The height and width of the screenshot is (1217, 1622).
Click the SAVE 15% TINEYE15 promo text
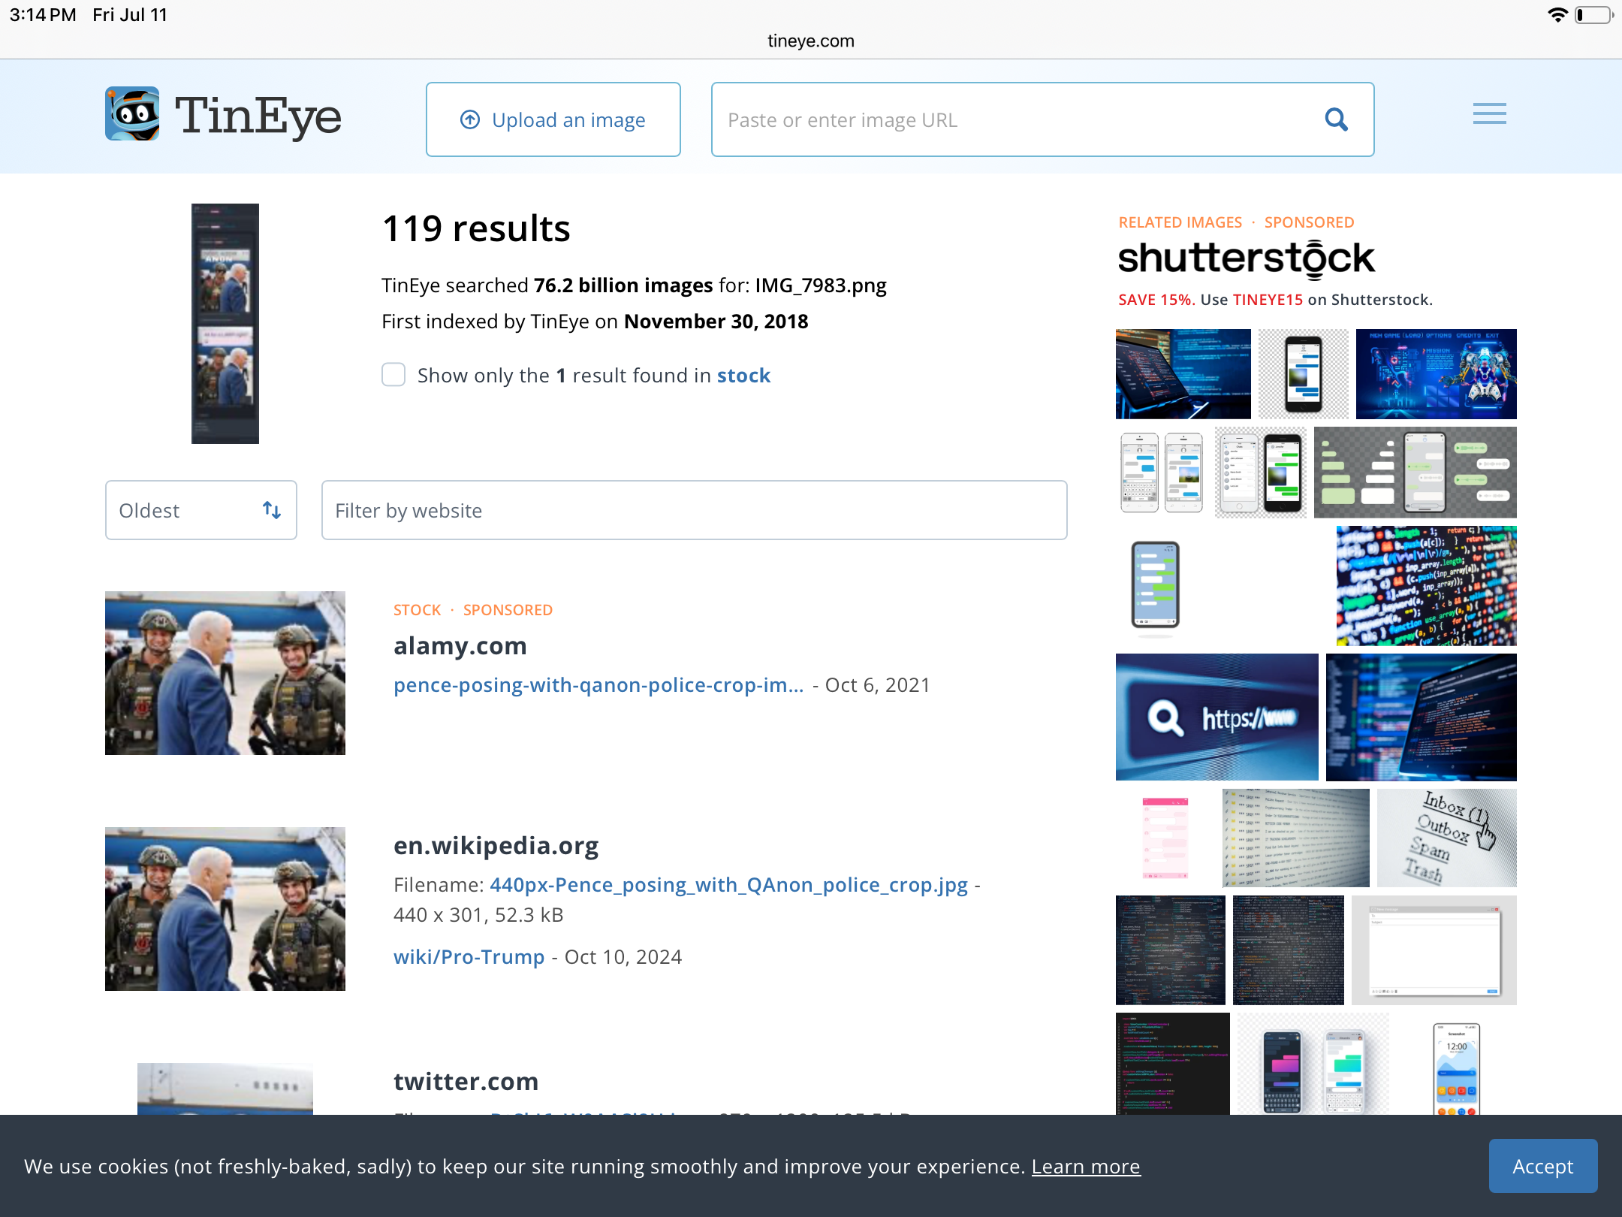1275,299
